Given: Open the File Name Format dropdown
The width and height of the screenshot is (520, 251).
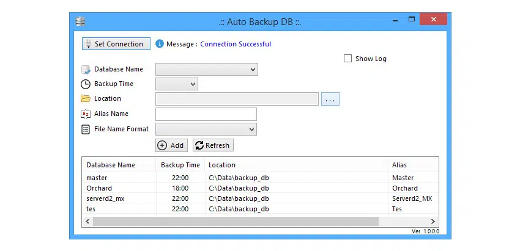Looking at the screenshot, I should pos(206,129).
